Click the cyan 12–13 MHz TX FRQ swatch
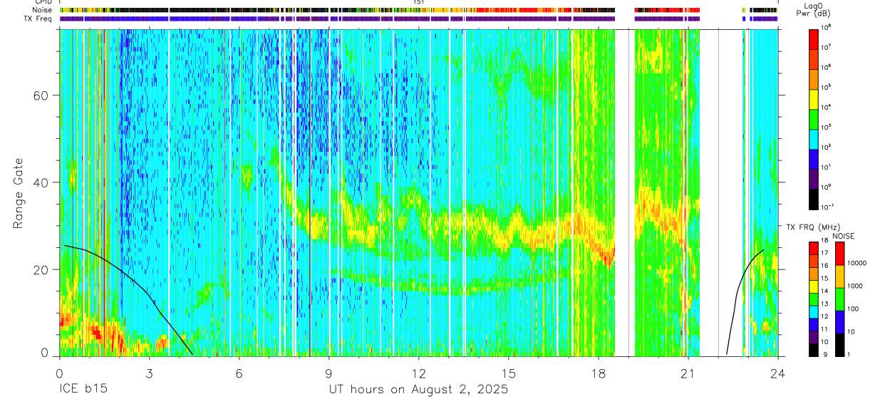Screen dimensions: 875x404 pyautogui.click(x=814, y=311)
